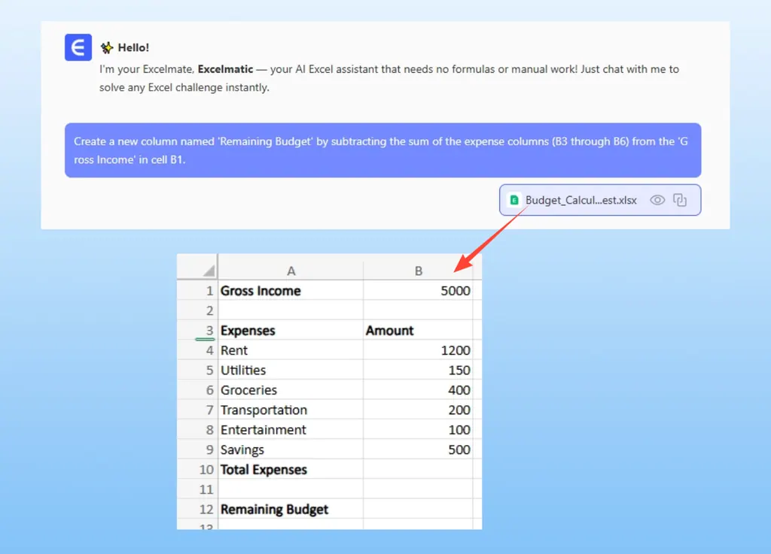Select the row 1 header
771x554 pixels.
coord(198,291)
